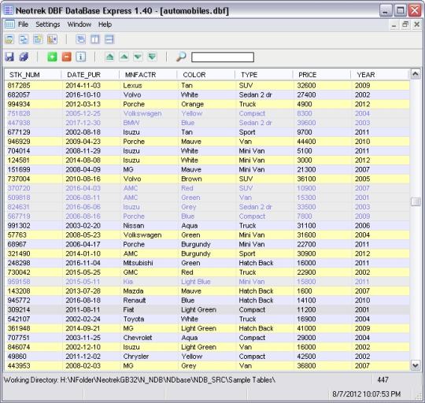Click the cascade windows icon
Viewport: 425px width, 403px height.
(80, 39)
